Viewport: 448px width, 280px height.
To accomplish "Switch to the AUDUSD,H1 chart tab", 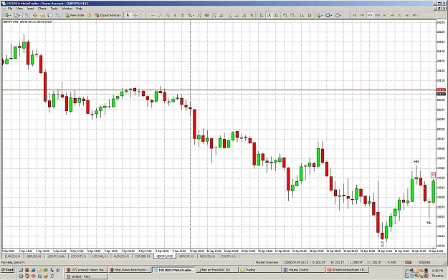I will (121, 256).
